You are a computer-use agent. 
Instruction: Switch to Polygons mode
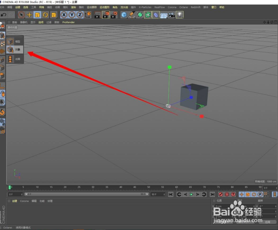pos(2,76)
